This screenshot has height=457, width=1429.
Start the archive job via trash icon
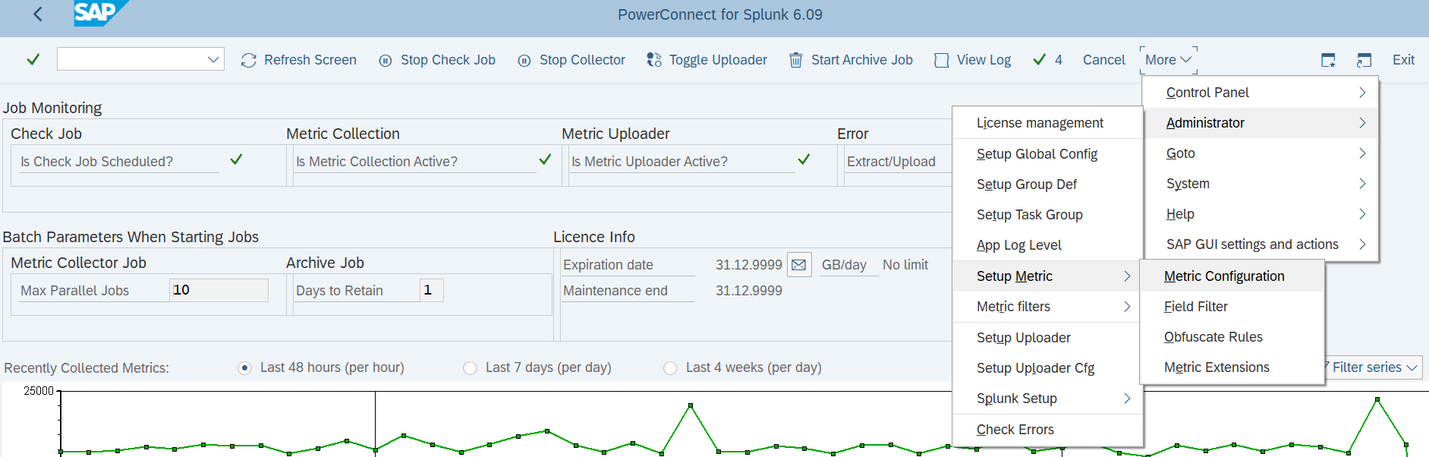tap(795, 60)
